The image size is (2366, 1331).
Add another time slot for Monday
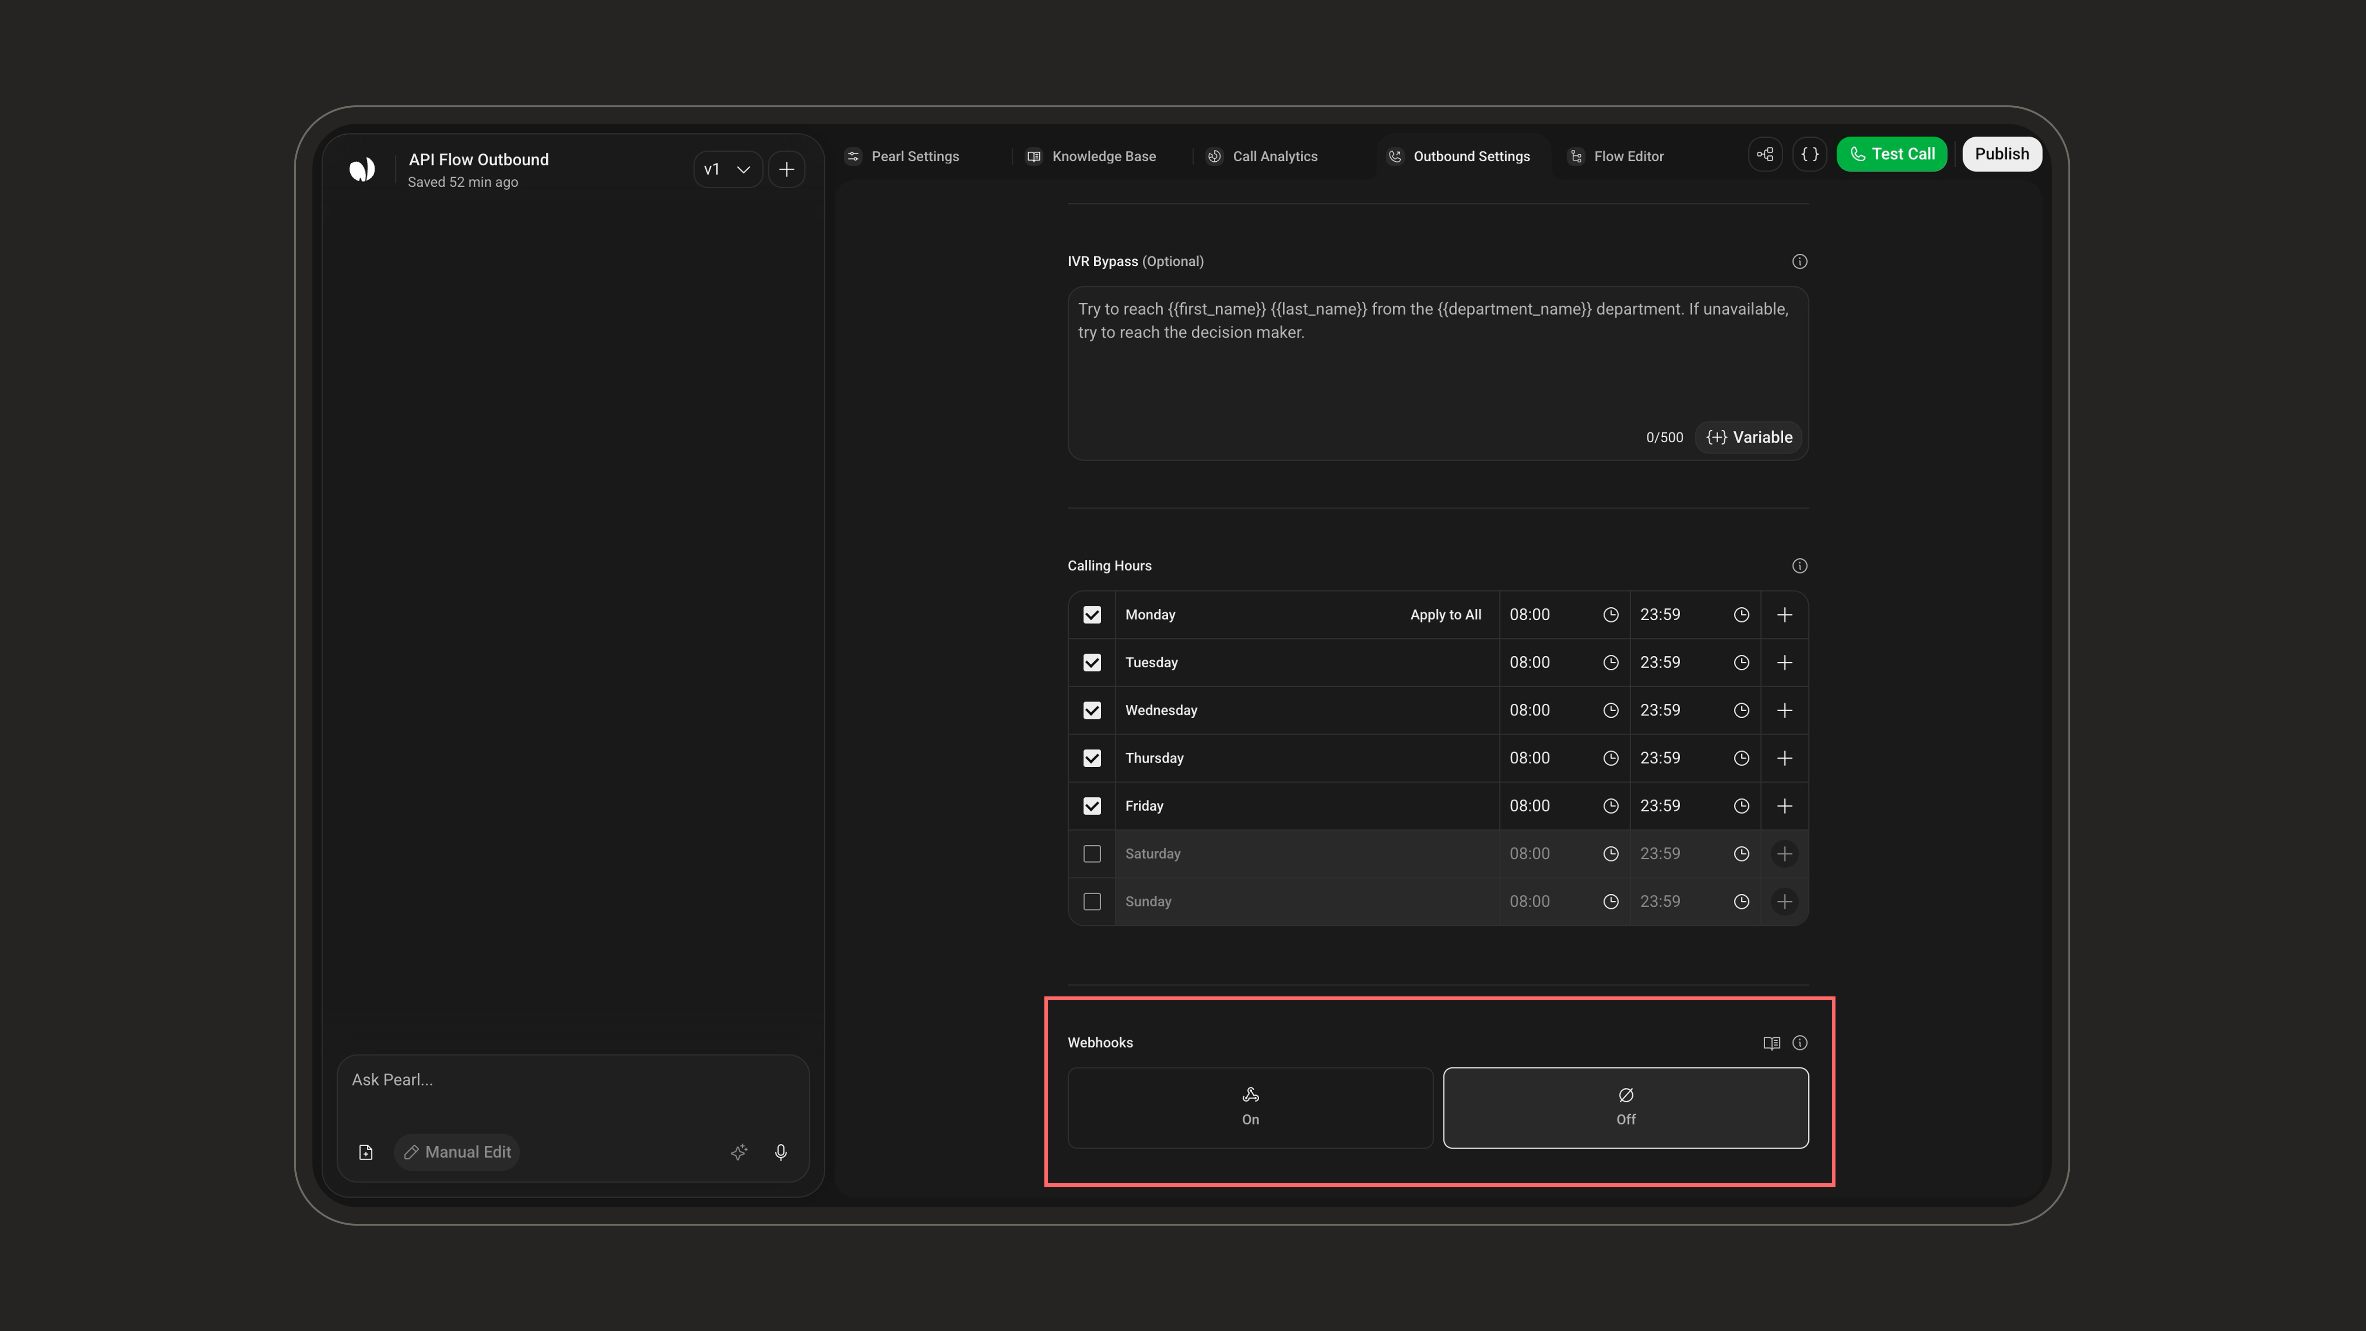[1784, 615]
